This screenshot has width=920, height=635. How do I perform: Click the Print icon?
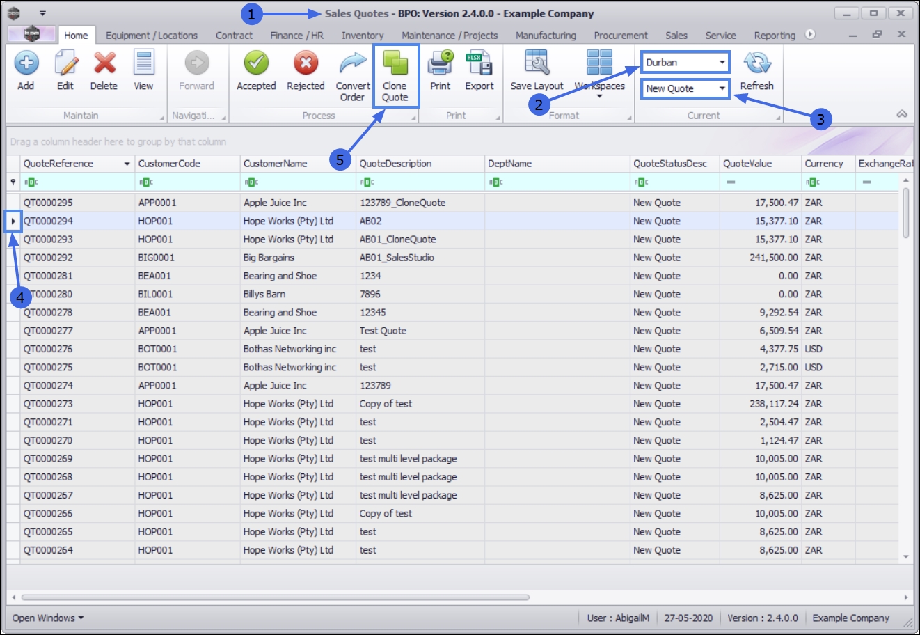point(441,63)
